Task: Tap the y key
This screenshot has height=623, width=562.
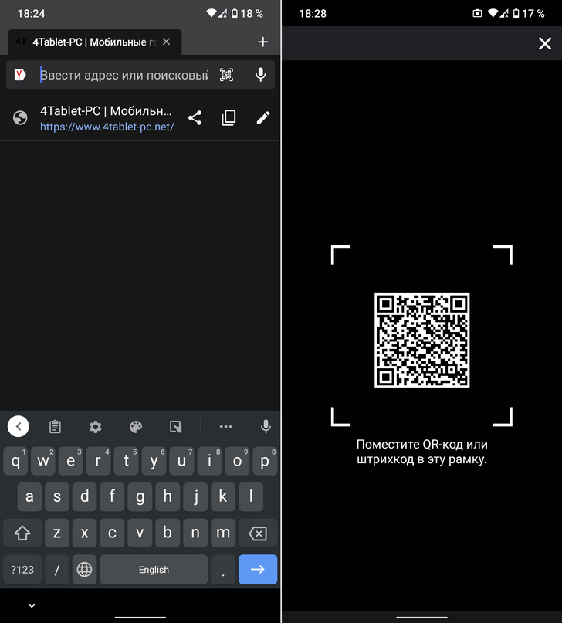Action: point(154,461)
